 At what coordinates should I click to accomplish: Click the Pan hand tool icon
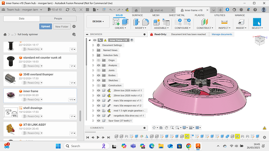coord(166,128)
